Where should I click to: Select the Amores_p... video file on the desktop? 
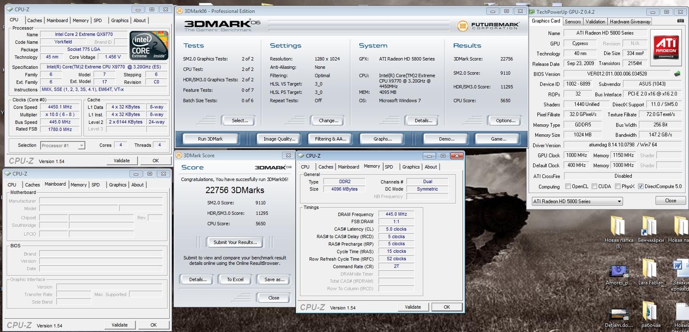(x=618, y=274)
